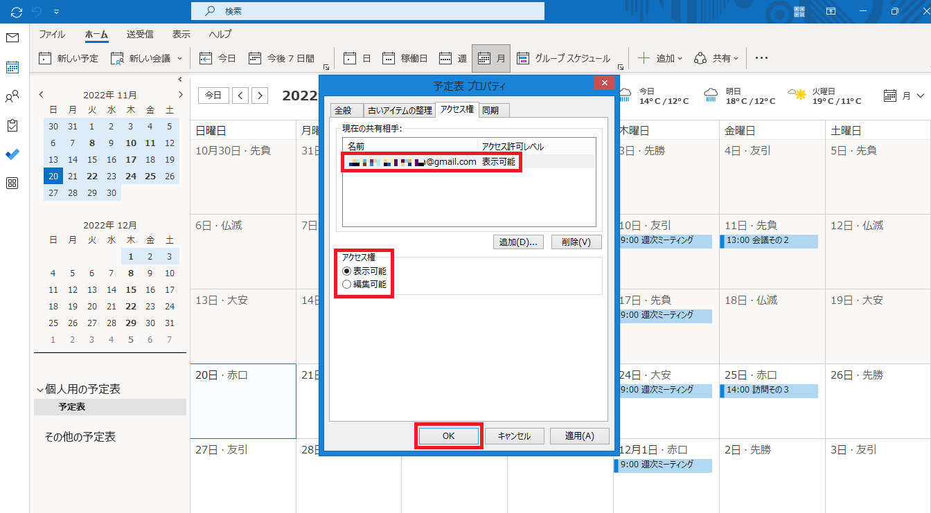Click the 適用(A) button

click(x=579, y=436)
